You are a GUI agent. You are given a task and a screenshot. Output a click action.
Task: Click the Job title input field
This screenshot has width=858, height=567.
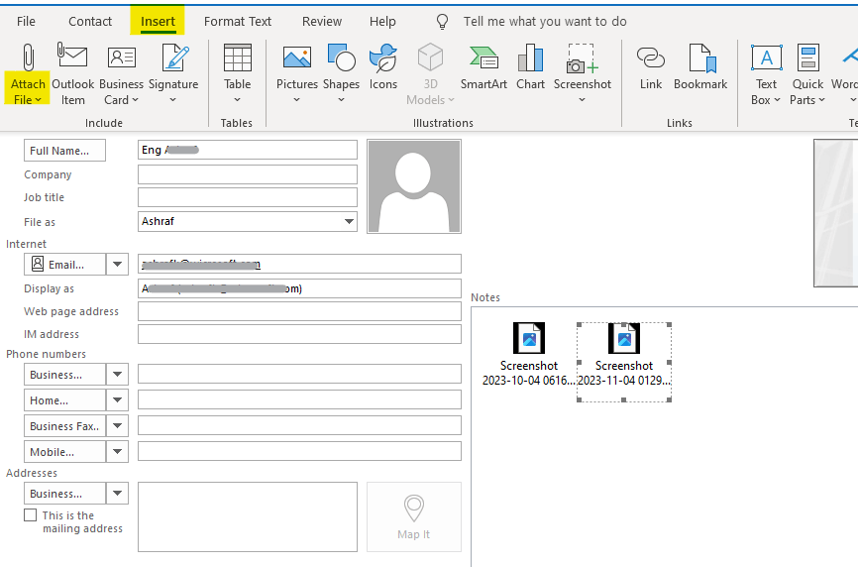pos(248,197)
